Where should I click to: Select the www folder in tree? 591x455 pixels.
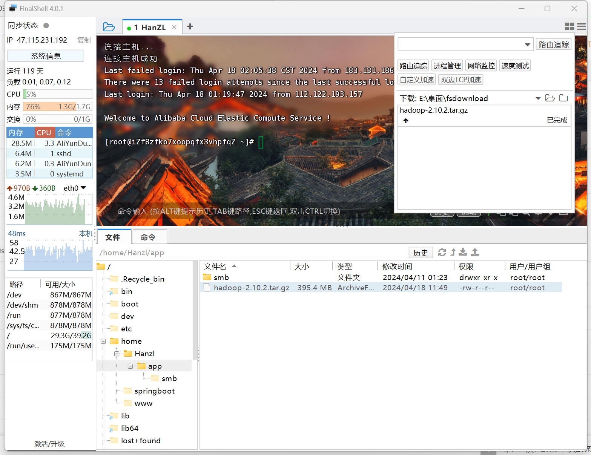[143, 403]
